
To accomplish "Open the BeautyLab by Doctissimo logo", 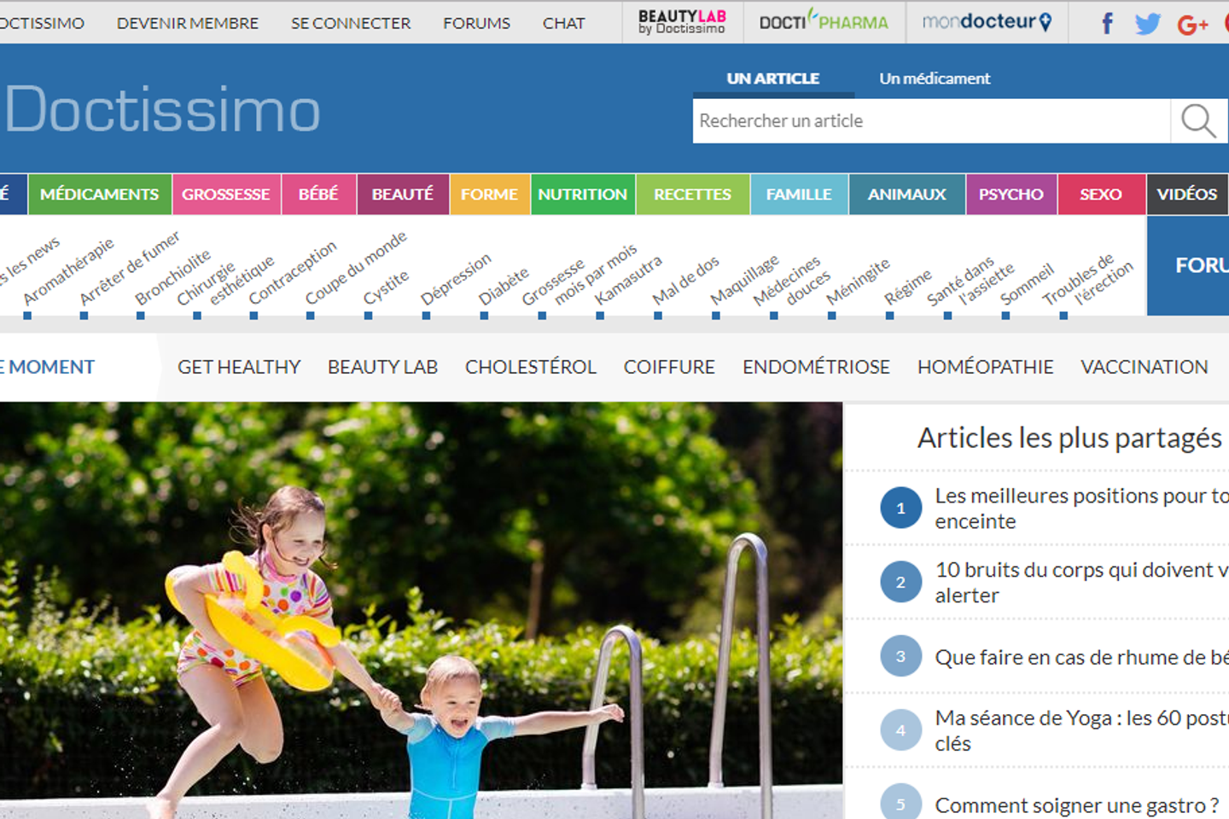I will (x=682, y=22).
